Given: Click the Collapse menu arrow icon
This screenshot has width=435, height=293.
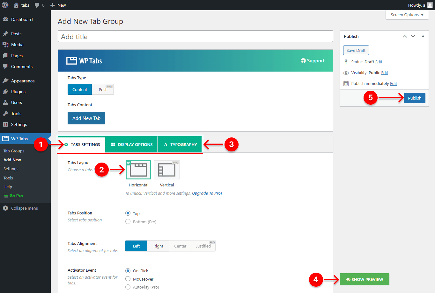Looking at the screenshot, I should point(5,208).
